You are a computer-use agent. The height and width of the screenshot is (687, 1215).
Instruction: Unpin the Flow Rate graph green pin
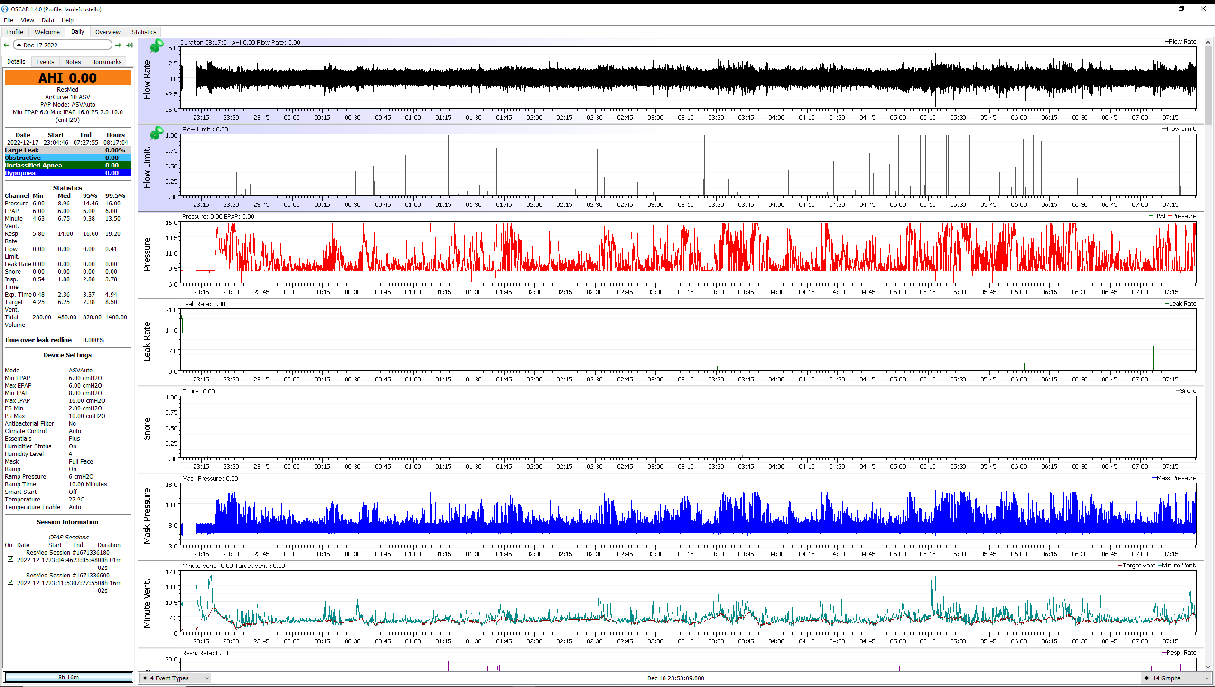point(156,46)
